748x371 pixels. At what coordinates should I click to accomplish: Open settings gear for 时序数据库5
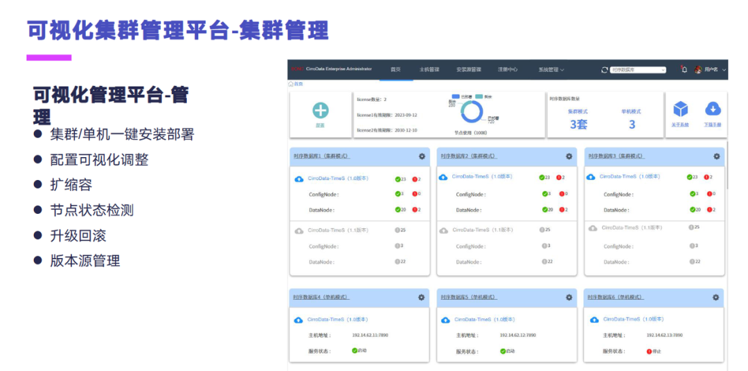click(x=569, y=297)
